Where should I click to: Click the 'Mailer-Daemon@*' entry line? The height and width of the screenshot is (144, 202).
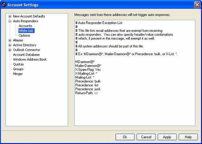(x=88, y=66)
